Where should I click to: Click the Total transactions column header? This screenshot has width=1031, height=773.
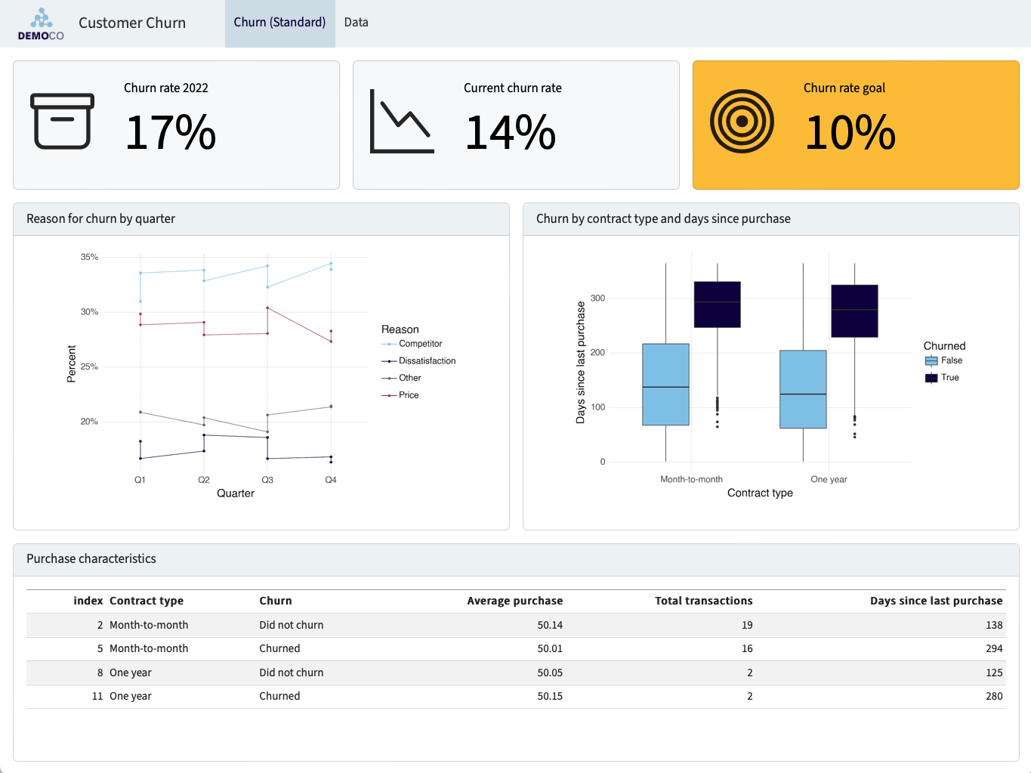click(x=703, y=601)
